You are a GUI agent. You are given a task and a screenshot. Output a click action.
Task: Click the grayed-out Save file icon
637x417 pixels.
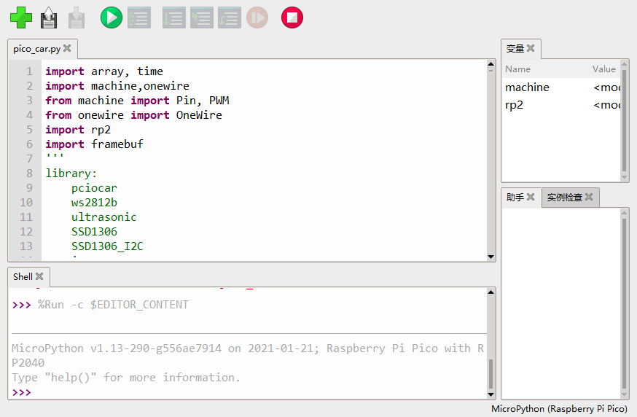point(76,17)
